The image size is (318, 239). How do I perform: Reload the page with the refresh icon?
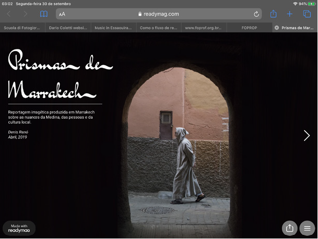click(256, 15)
